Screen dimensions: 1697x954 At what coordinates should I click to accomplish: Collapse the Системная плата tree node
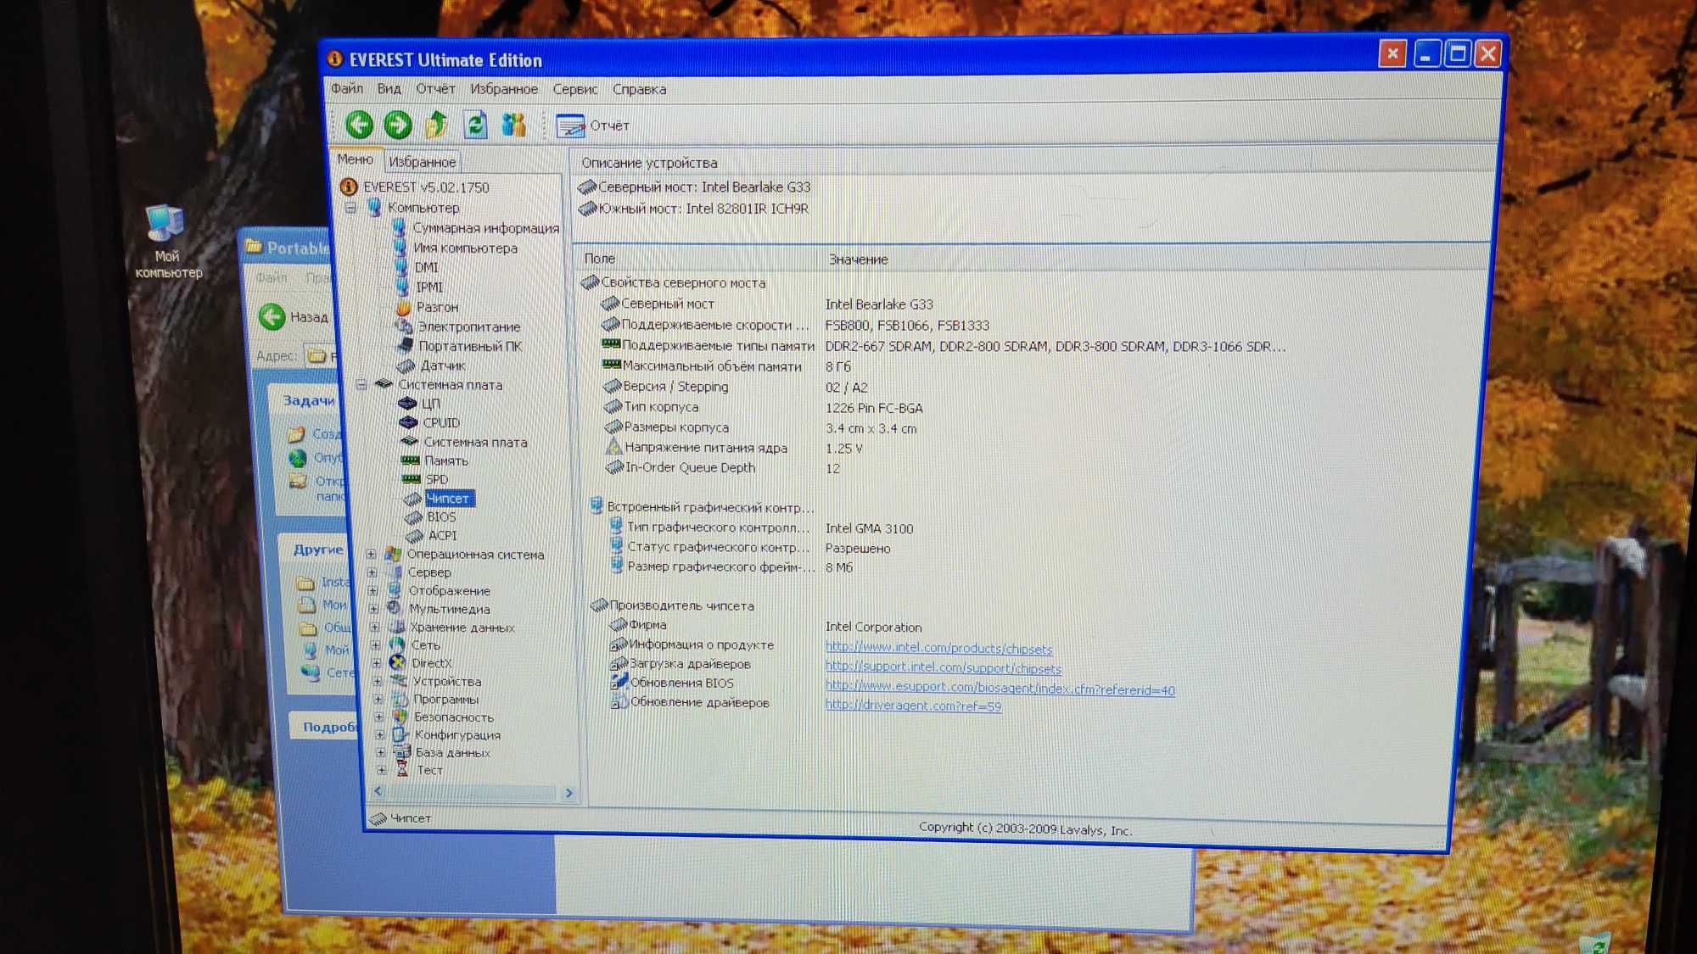click(x=361, y=384)
